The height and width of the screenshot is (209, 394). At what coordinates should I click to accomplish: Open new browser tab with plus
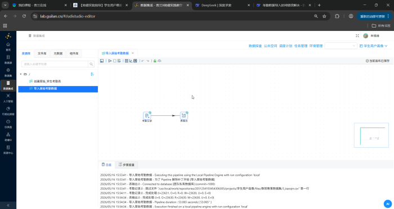(x=319, y=5)
